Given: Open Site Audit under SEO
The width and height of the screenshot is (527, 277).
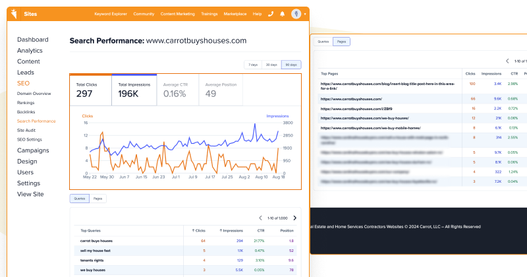Looking at the screenshot, I should [26, 130].
